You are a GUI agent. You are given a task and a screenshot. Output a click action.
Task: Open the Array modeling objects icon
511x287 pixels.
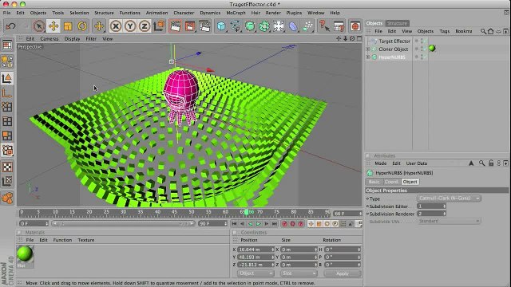click(x=264, y=26)
